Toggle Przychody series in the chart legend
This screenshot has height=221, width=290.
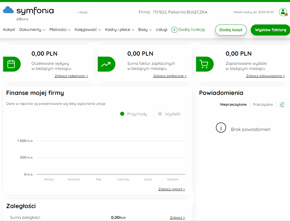[x=133, y=114]
